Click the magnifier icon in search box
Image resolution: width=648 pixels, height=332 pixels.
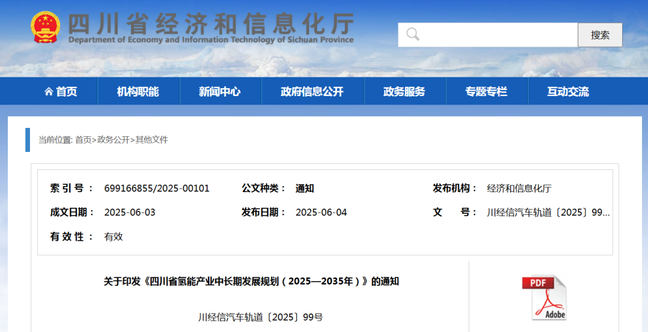(x=412, y=34)
